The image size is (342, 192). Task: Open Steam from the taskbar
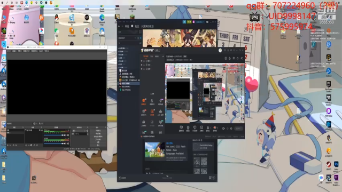coord(41,3)
